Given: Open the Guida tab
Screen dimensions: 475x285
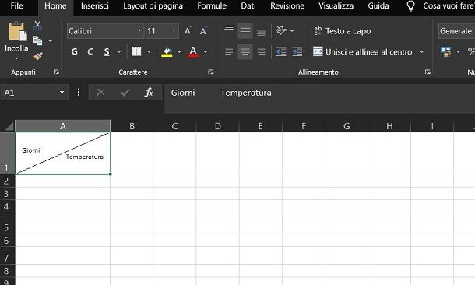Looking at the screenshot, I should pyautogui.click(x=378, y=5).
